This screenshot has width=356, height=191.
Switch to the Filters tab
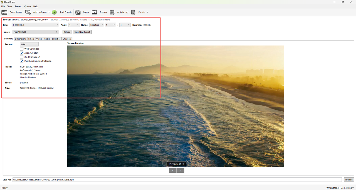tap(31, 39)
